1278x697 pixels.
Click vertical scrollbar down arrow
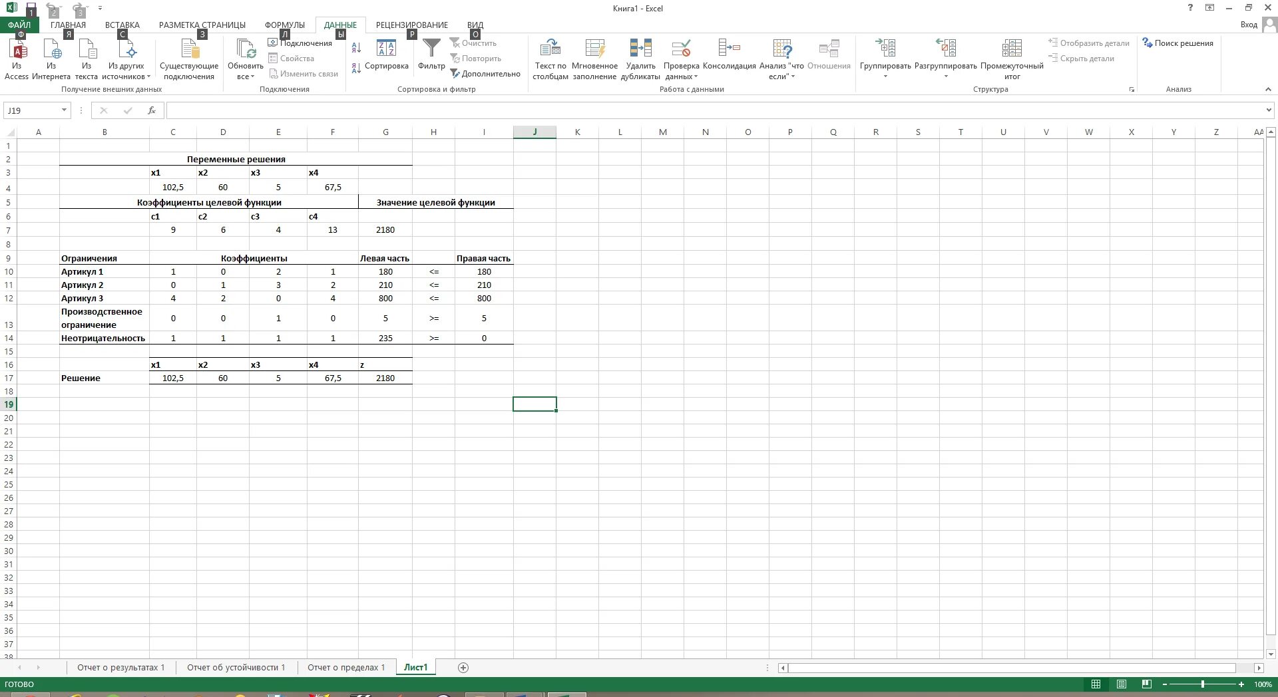tap(1271, 654)
